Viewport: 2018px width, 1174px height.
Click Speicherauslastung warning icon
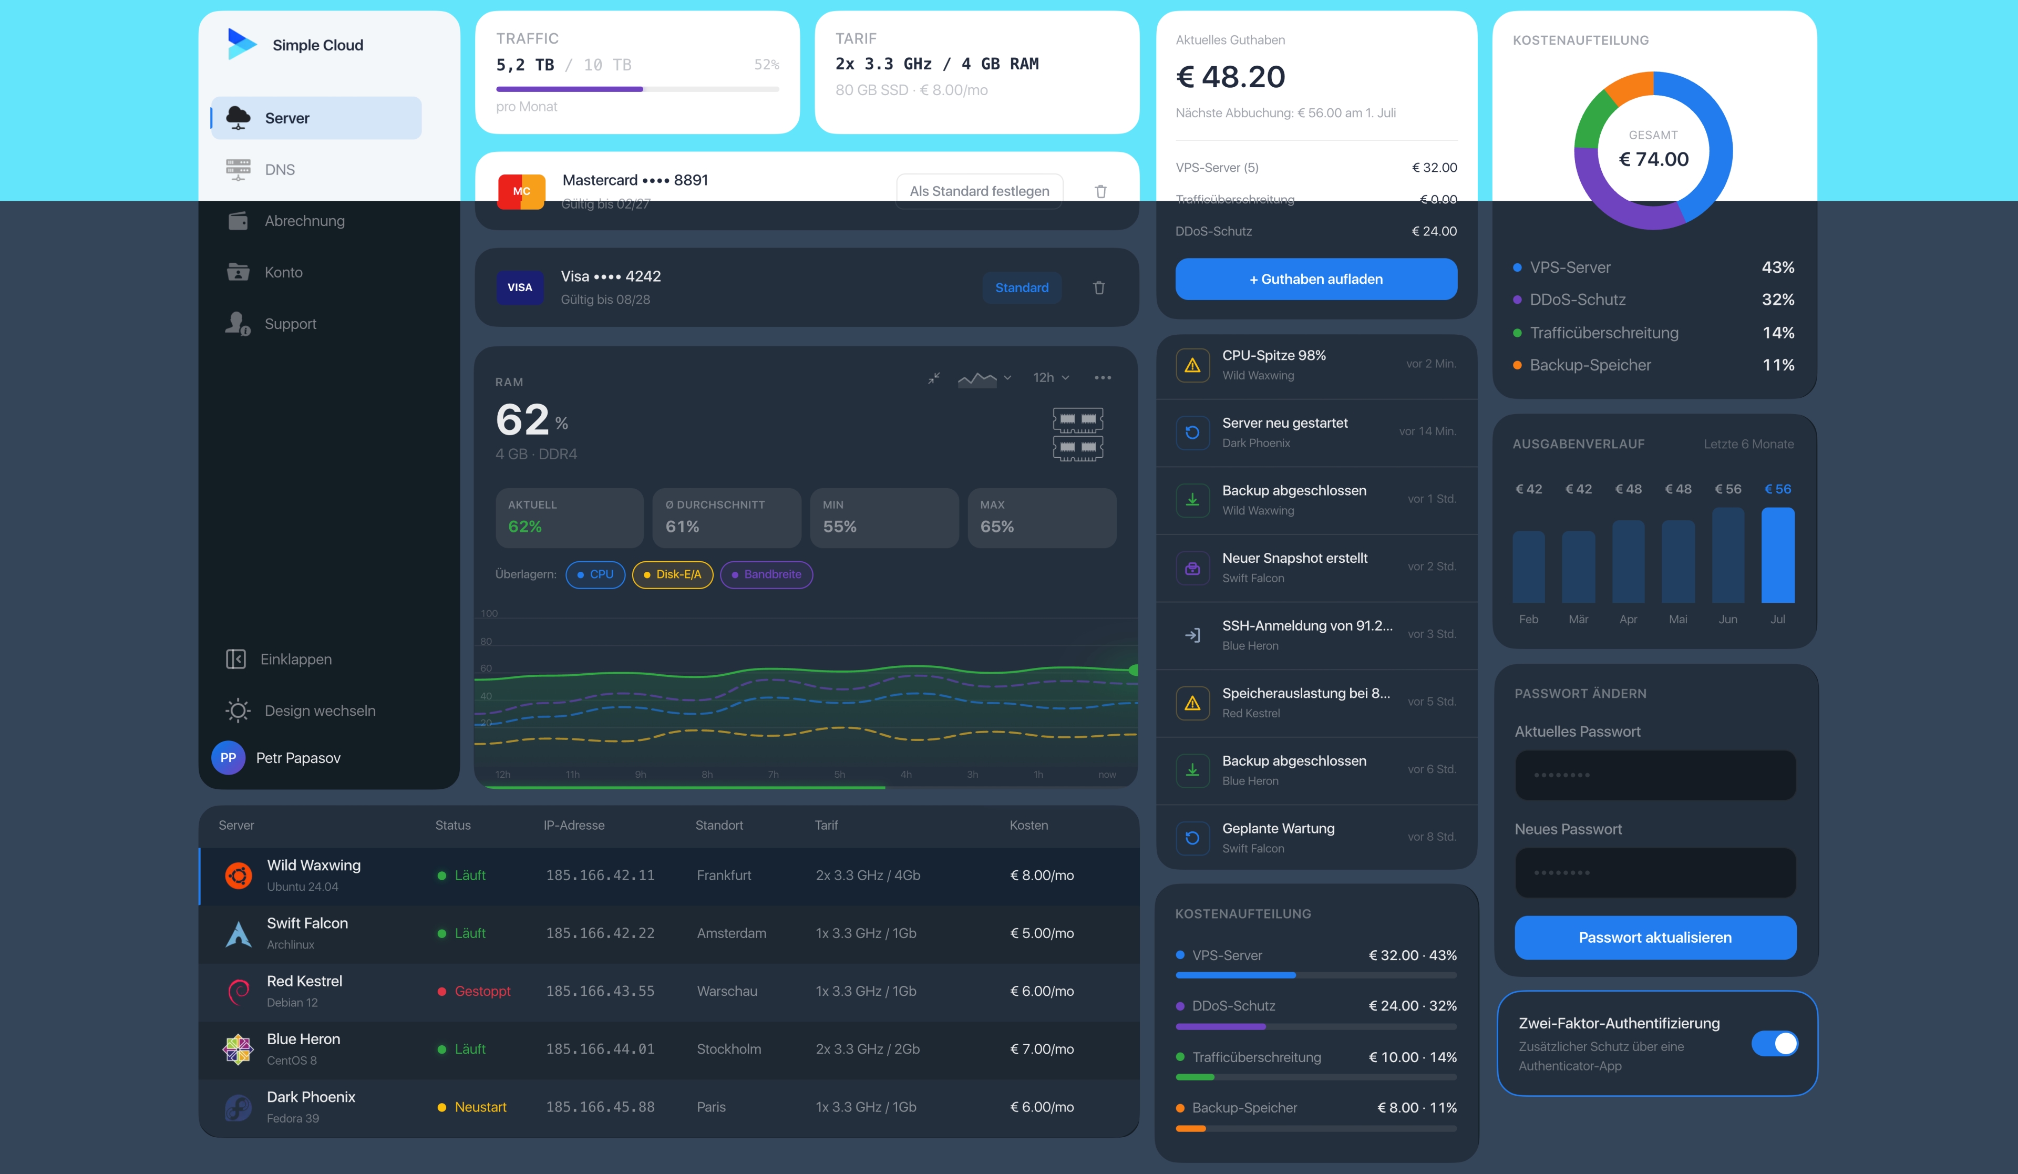pos(1192,703)
